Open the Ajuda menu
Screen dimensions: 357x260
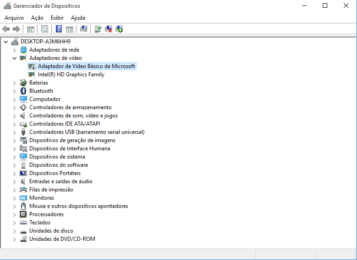click(78, 18)
